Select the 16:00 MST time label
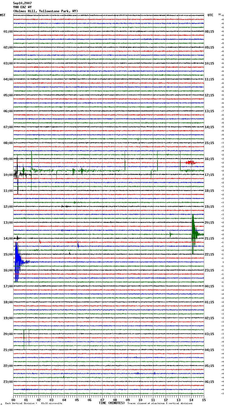Viewport: 225px width, 407px height. [8, 270]
